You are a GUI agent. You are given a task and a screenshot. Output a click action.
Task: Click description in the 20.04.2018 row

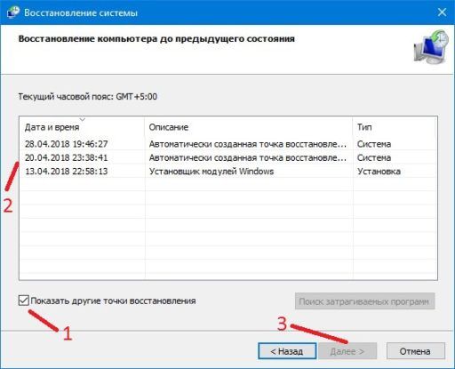(248, 157)
